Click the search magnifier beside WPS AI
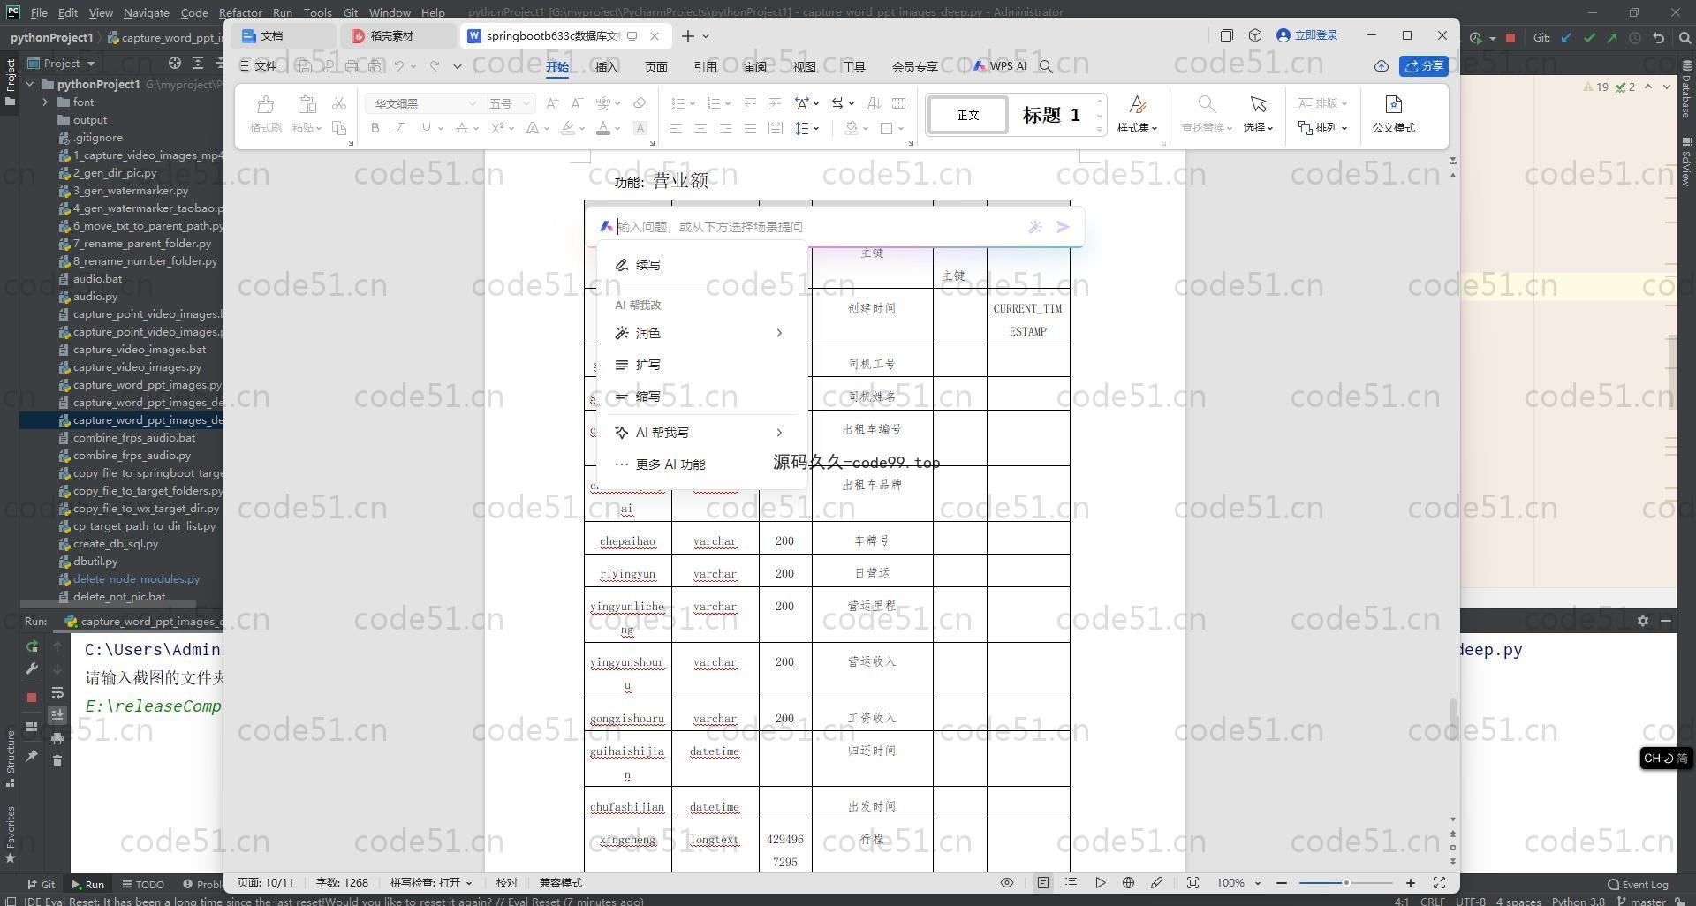Image resolution: width=1696 pixels, height=906 pixels. tap(1046, 66)
